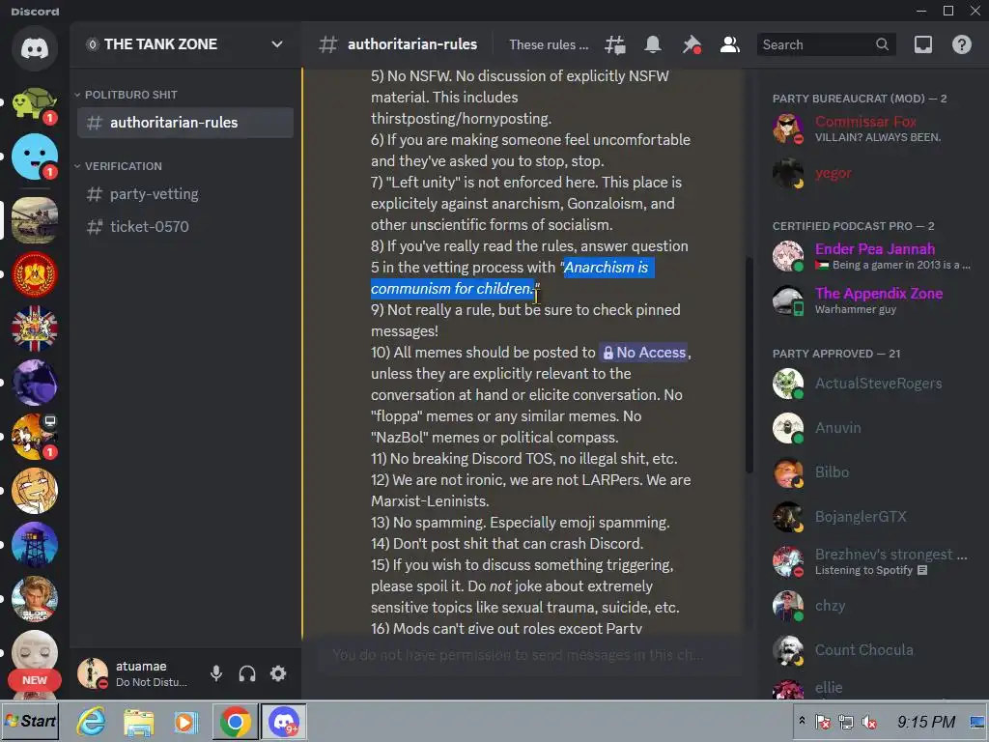Open the Windows Start button
This screenshot has height=742, width=989.
[x=30, y=721]
